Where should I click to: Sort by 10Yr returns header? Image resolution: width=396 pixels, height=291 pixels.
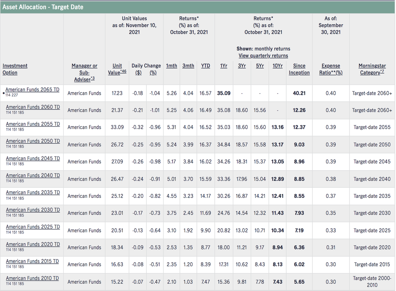pos(278,66)
